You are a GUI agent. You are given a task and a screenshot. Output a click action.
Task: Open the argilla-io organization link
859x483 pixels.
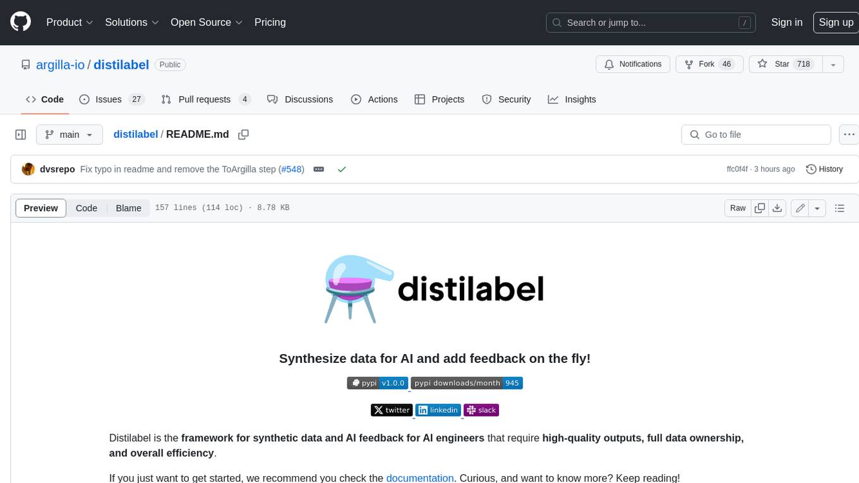[61, 64]
